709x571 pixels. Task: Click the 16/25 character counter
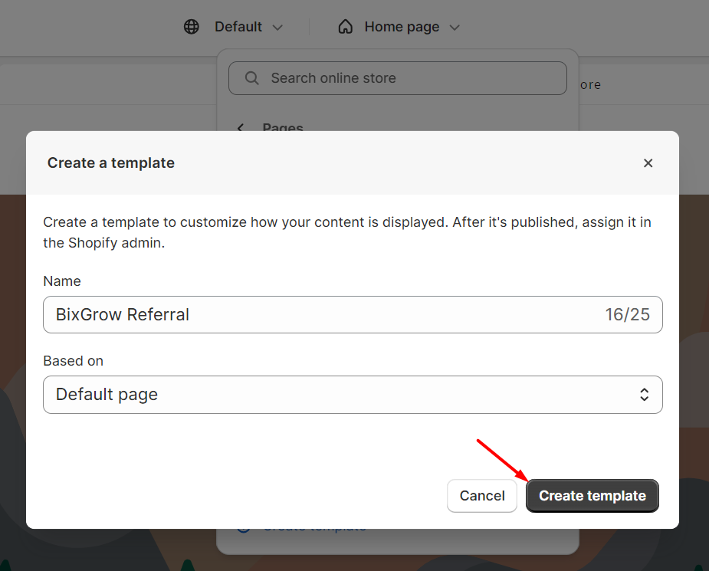pos(627,315)
